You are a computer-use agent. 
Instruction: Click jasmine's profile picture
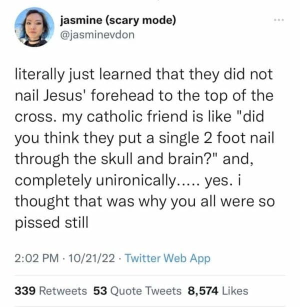(x=33, y=27)
